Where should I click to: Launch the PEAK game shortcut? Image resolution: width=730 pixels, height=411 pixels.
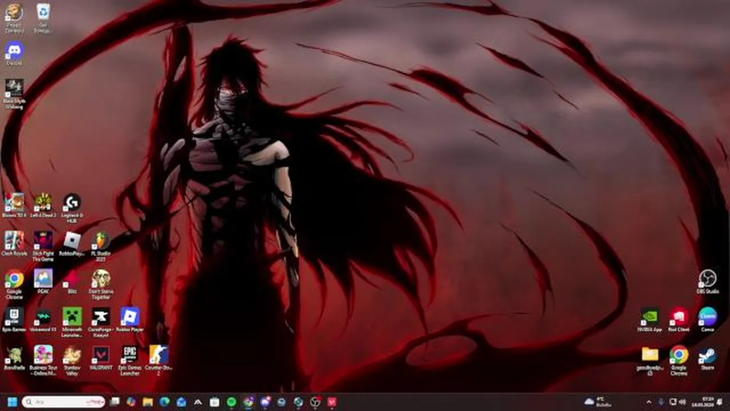tap(43, 281)
